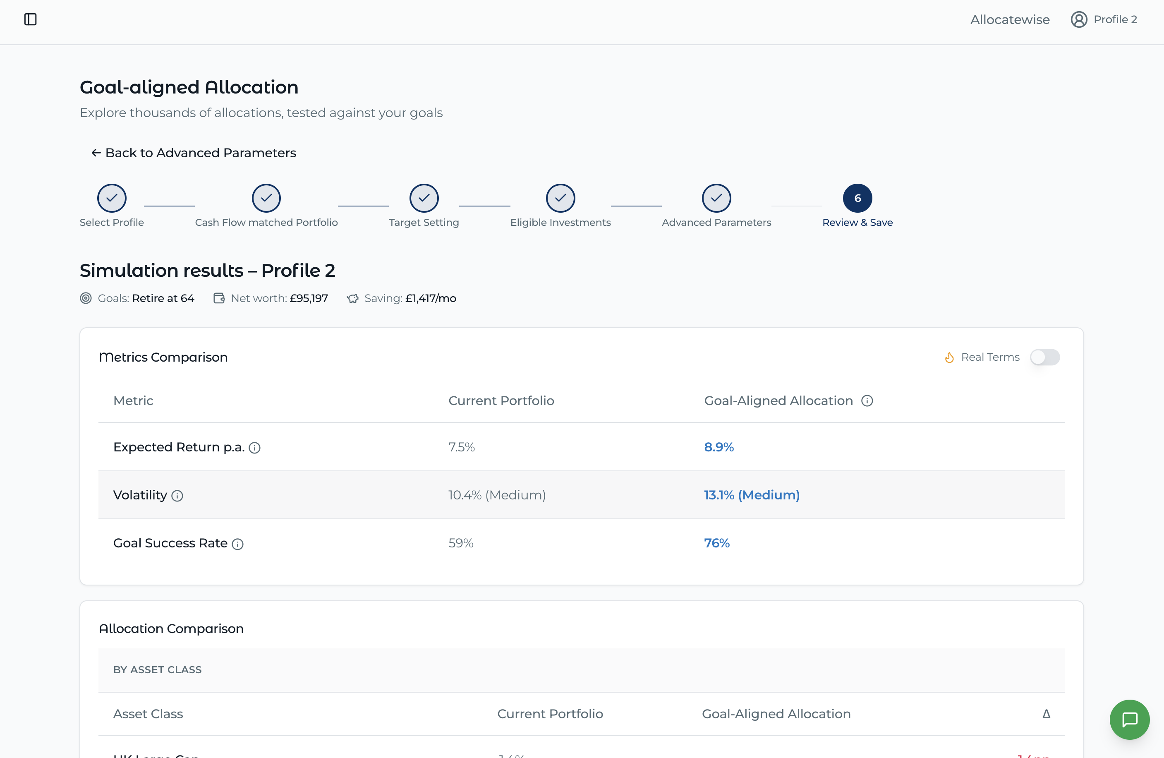This screenshot has width=1164, height=758.
Task: Return to the Advanced Parameters step circle
Action: click(x=716, y=198)
